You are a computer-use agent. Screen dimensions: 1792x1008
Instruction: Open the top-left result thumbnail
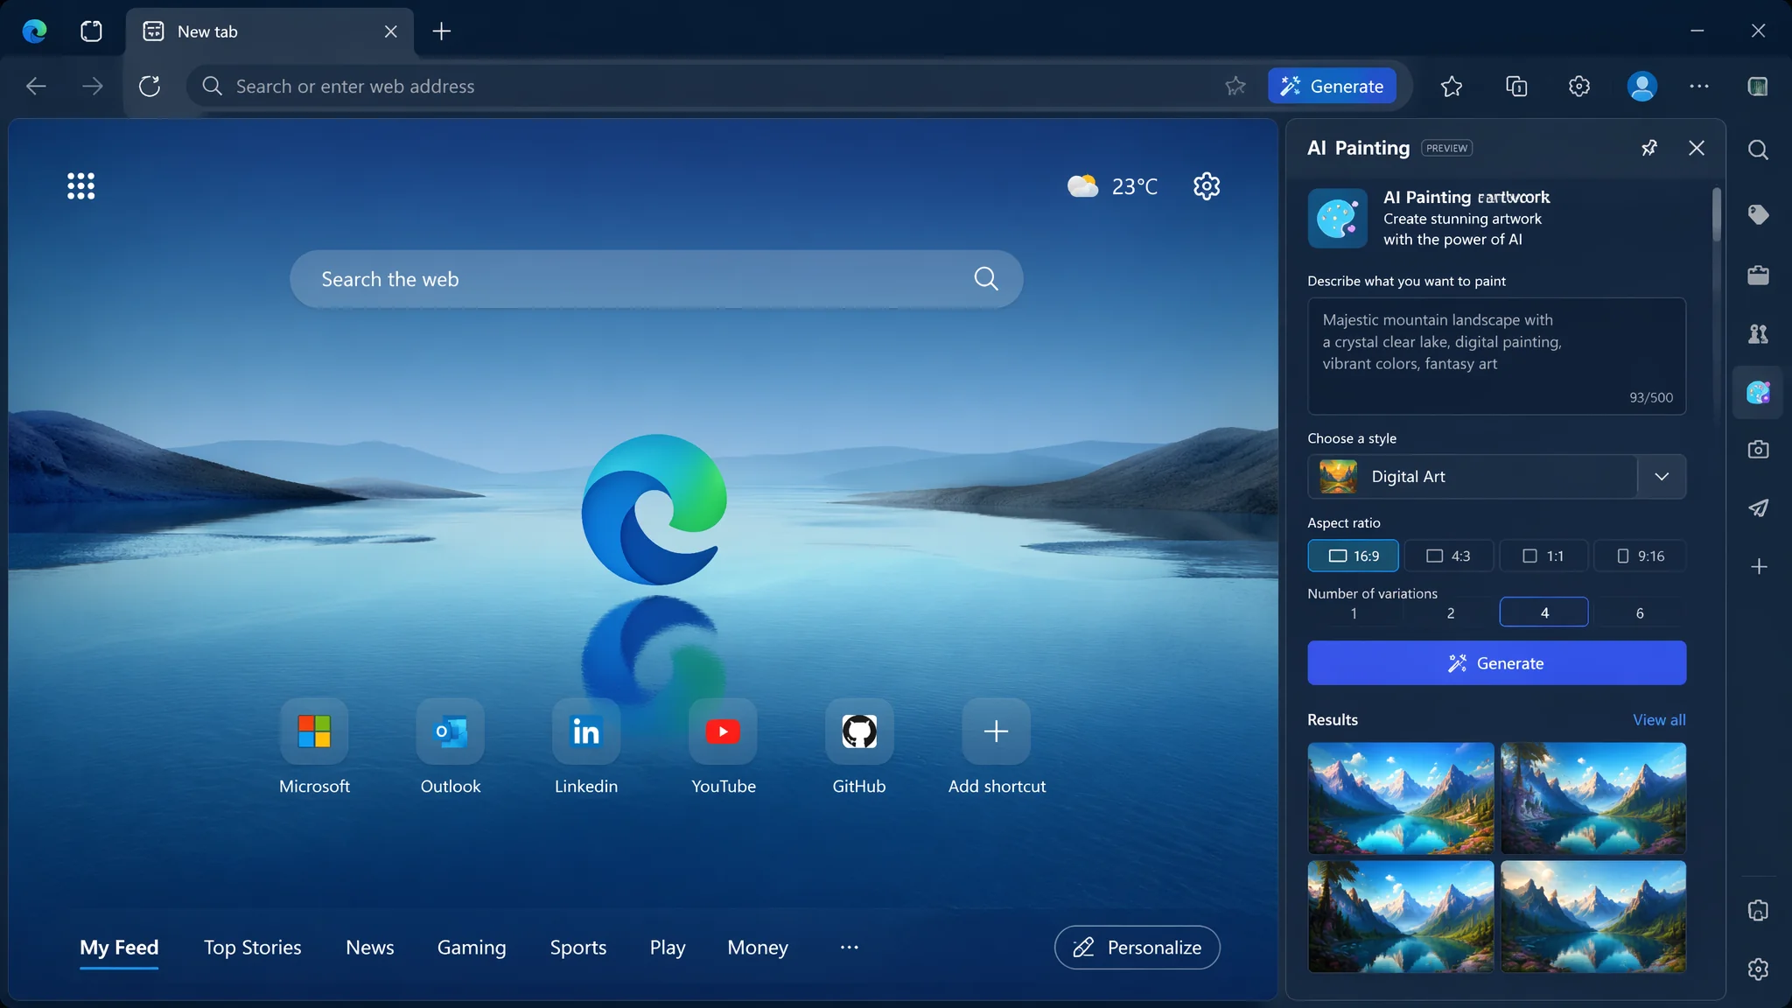[1401, 798]
